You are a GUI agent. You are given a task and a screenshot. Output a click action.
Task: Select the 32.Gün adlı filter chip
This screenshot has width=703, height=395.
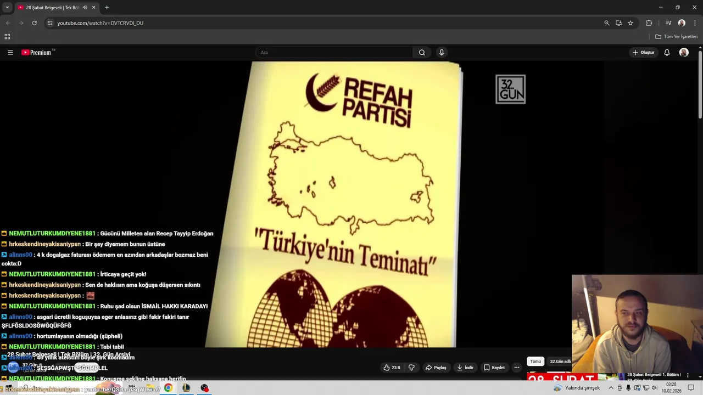pos(560,362)
